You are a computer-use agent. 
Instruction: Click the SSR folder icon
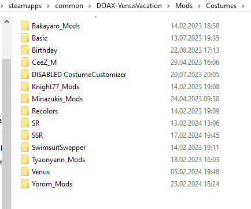coord(25,135)
